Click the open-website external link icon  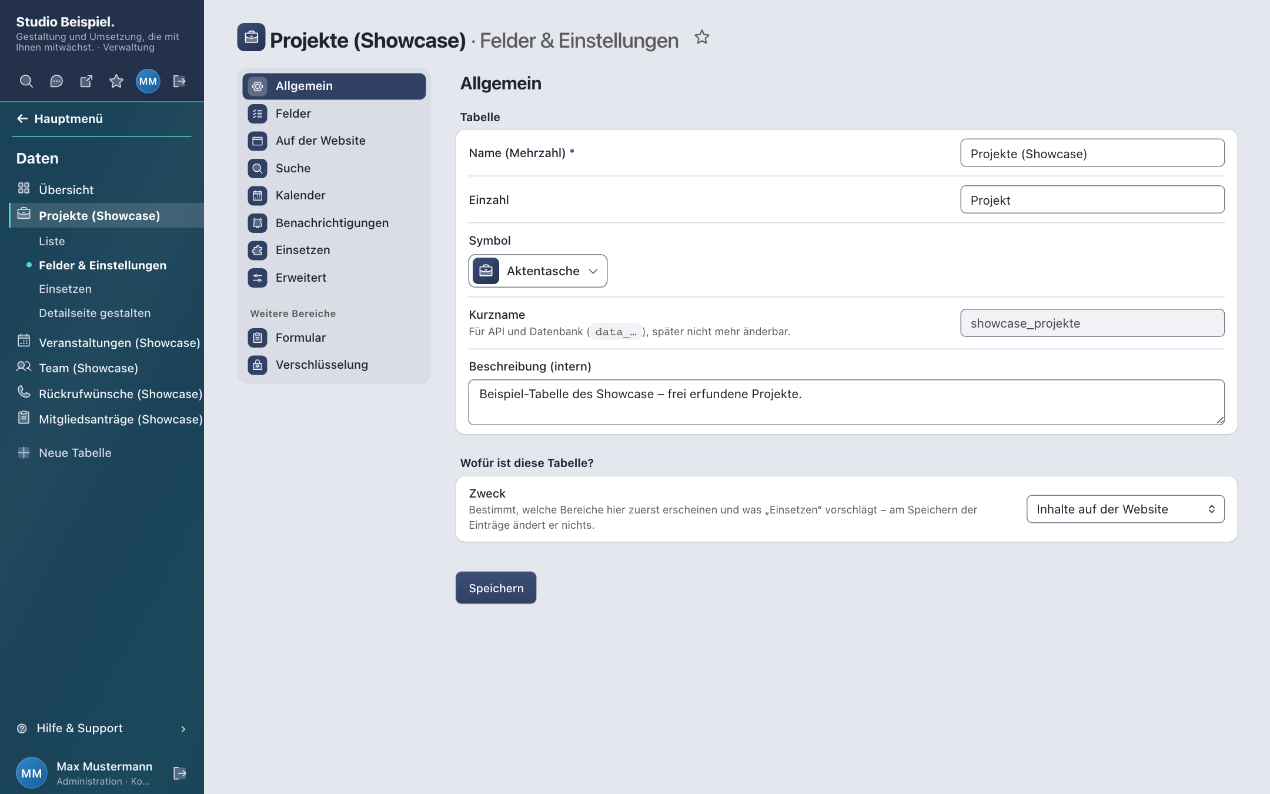86,81
